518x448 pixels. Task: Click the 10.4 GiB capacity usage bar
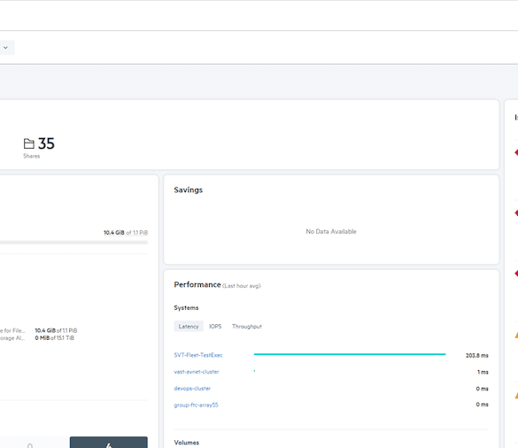[73, 243]
